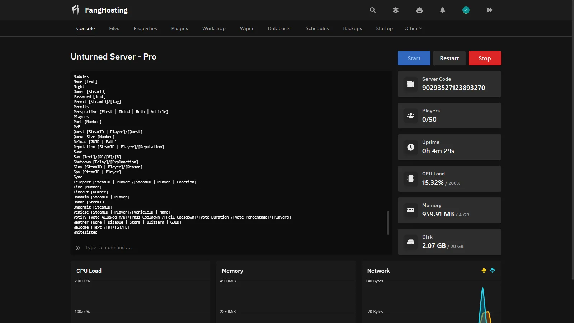Click the sign-out arrow icon
574x323 pixels.
[489, 10]
